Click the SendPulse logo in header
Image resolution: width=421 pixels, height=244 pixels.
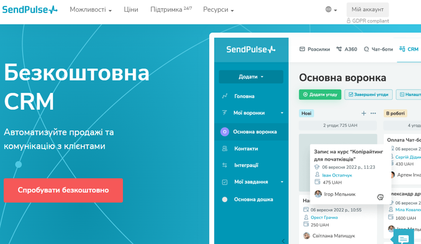[x=30, y=10]
